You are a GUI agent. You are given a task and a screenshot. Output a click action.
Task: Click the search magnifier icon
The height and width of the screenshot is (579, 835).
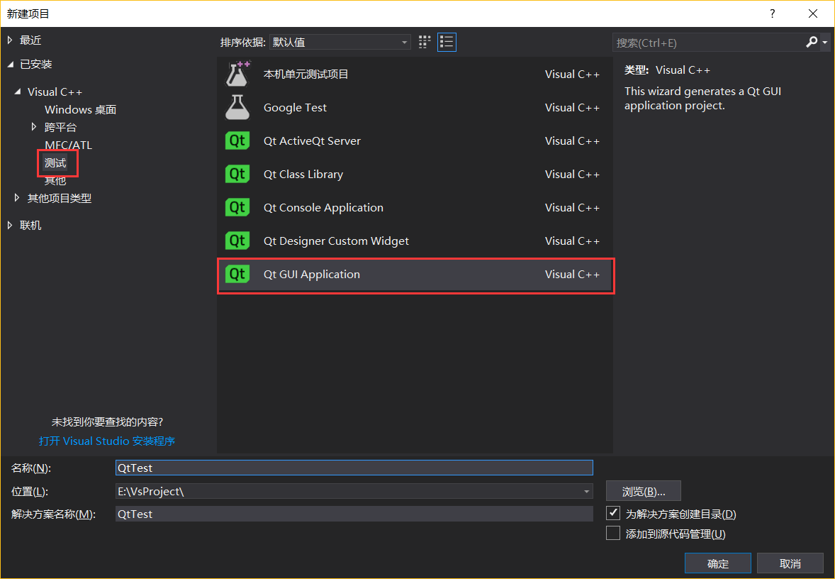click(811, 43)
